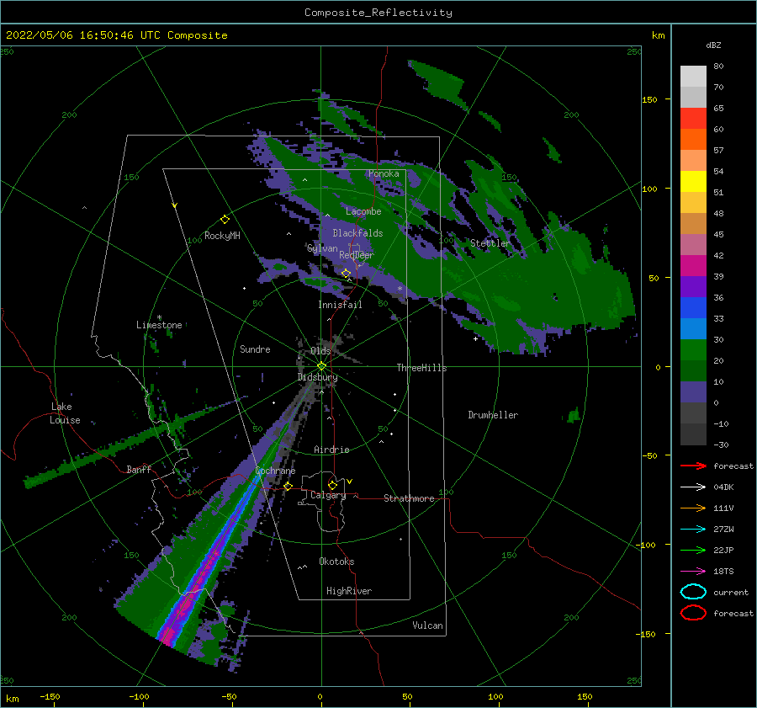Click the cyan 27ZW arrow icon

[693, 530]
